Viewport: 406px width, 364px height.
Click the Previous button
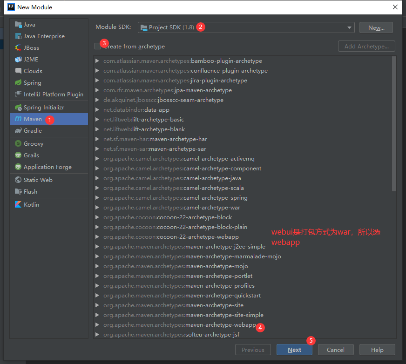(253, 350)
